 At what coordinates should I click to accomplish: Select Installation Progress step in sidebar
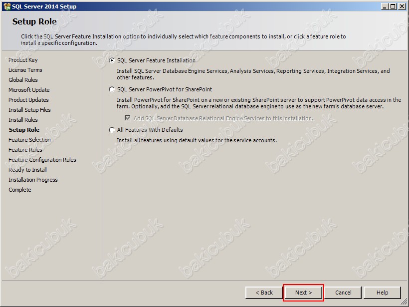tap(33, 180)
